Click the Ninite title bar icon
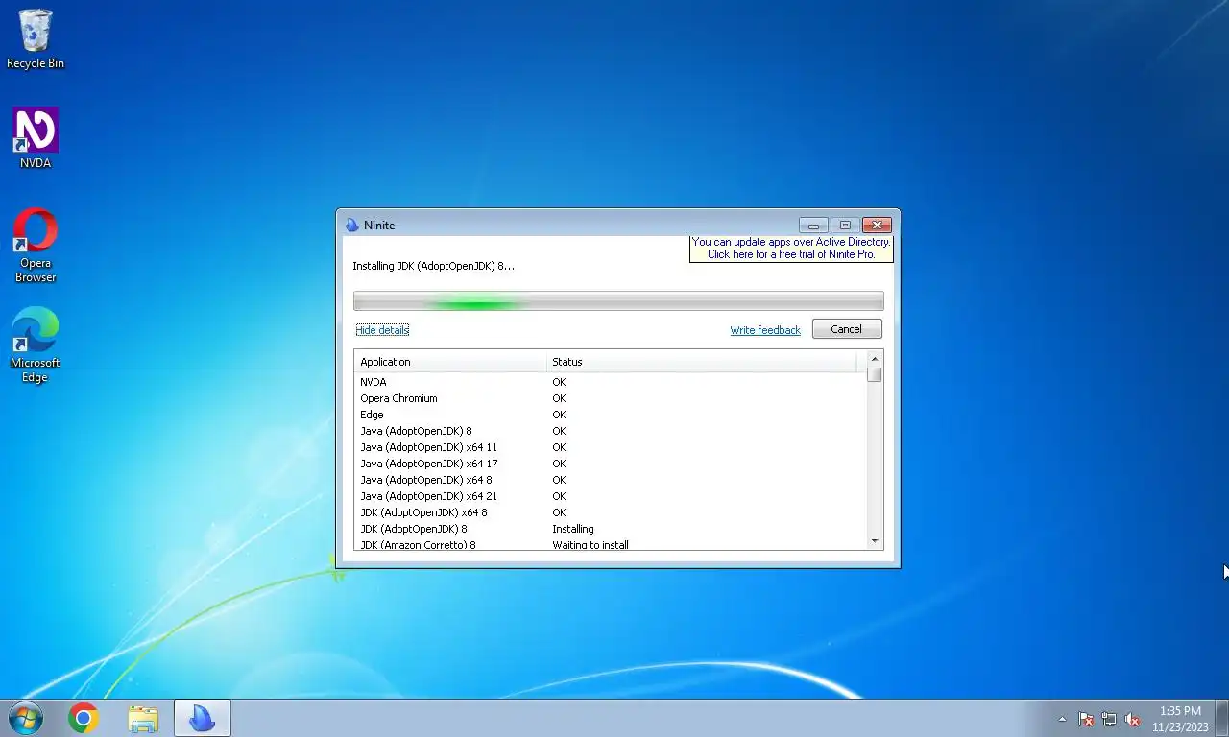The image size is (1229, 737). pyautogui.click(x=351, y=225)
